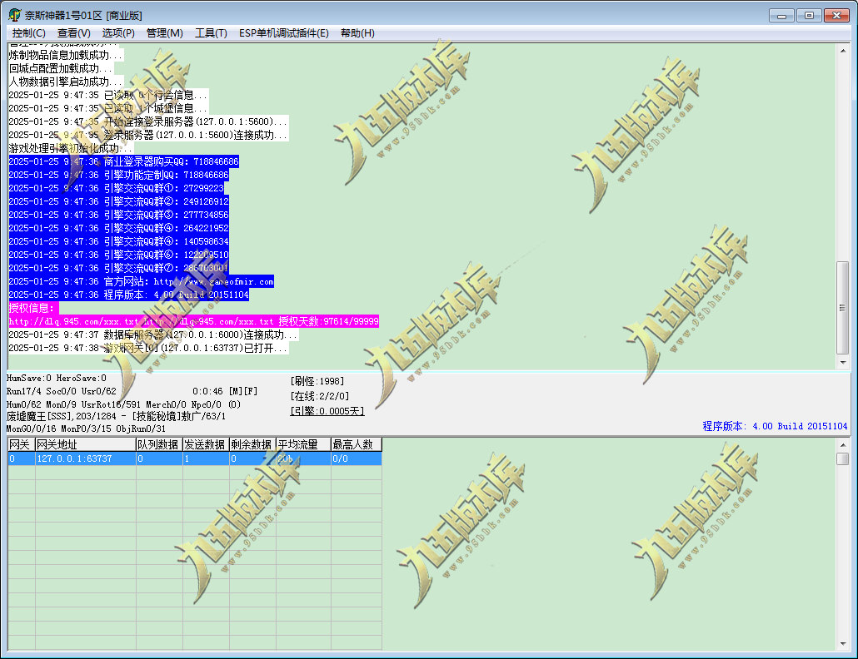Viewport: 858px width, 659px height.
Task: Click the gateway list scroll down arrow
Action: pos(843,644)
